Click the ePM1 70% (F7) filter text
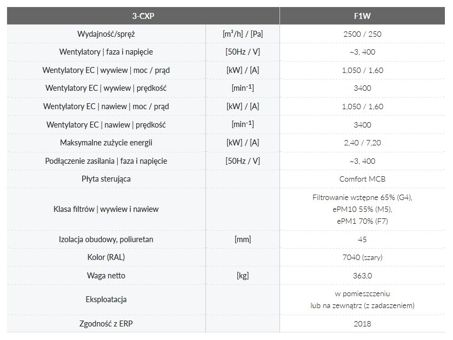453x340 pixels. pos(362,221)
